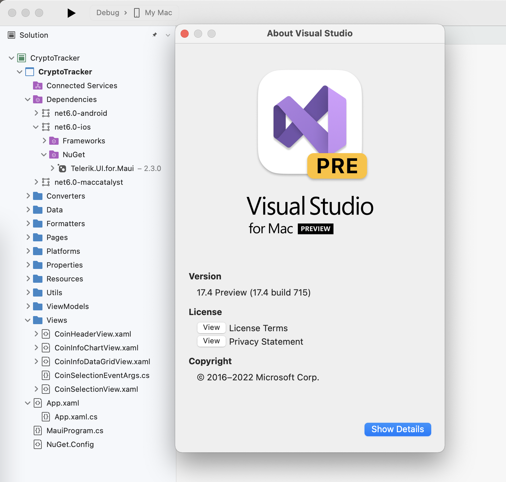Click the Telerik.UI.for.Maui package icon
This screenshot has height=482, width=506.
tap(62, 168)
